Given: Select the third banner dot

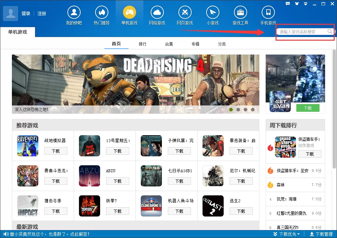Looking at the screenshot, I should coord(245,110).
